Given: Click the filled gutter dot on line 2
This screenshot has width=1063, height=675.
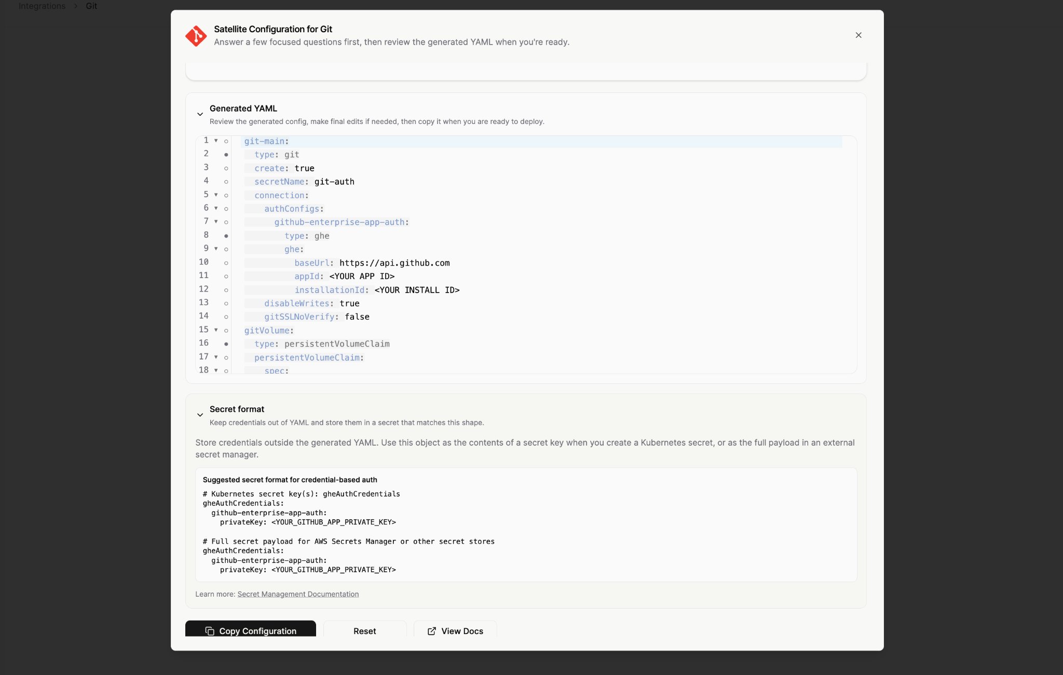Looking at the screenshot, I should [x=226, y=155].
